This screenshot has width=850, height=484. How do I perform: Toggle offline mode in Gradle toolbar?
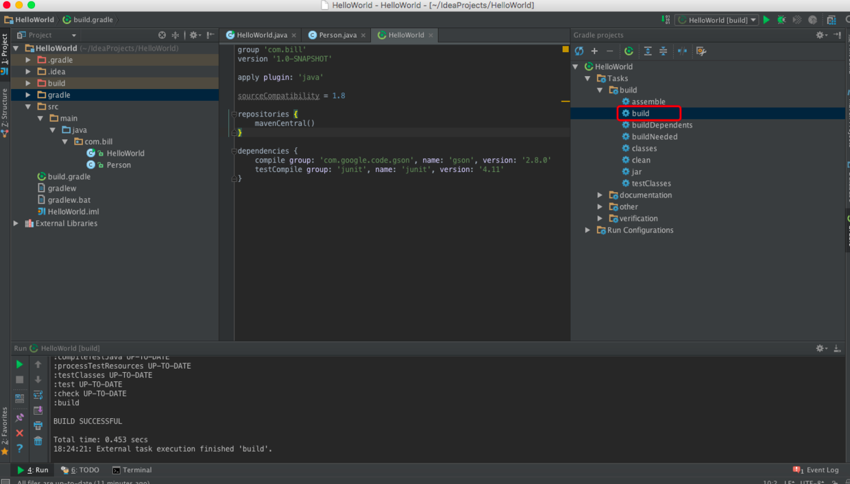pyautogui.click(x=682, y=51)
